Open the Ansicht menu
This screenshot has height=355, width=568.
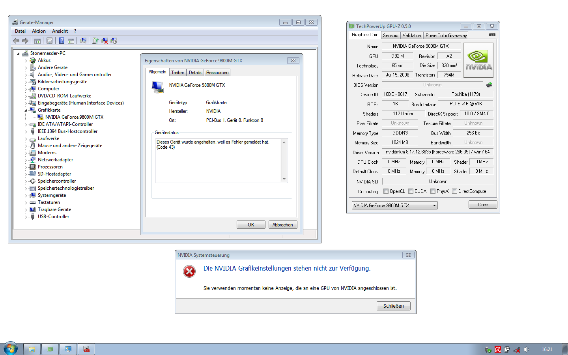60,31
